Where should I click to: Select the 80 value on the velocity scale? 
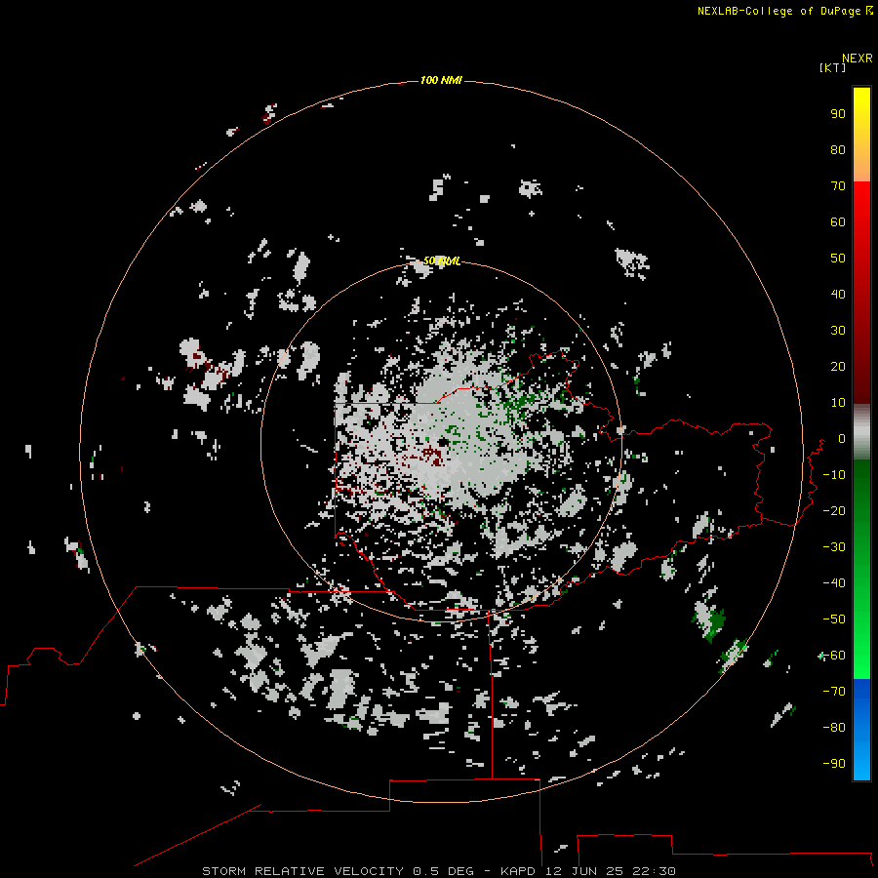[838, 149]
